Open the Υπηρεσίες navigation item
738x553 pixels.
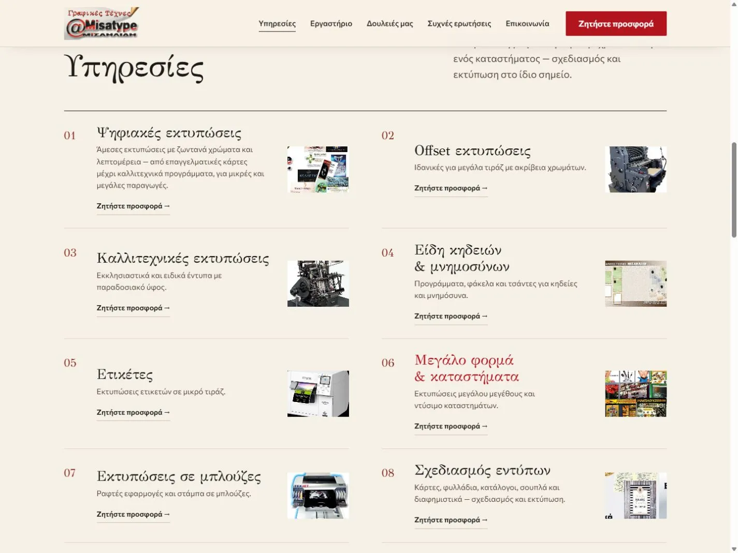[x=277, y=24]
